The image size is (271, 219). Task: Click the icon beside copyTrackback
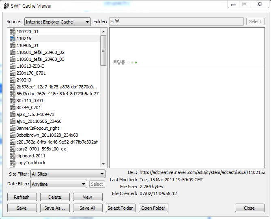tap(13, 163)
